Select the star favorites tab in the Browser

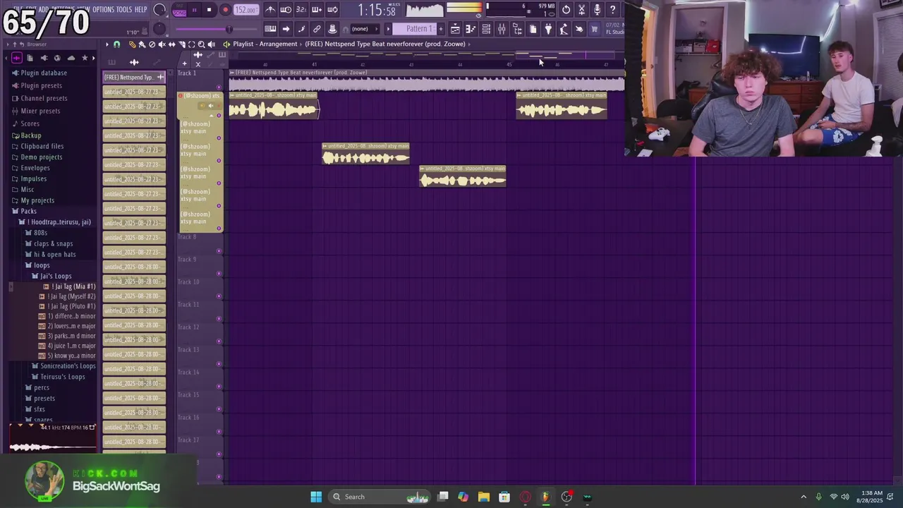click(85, 58)
